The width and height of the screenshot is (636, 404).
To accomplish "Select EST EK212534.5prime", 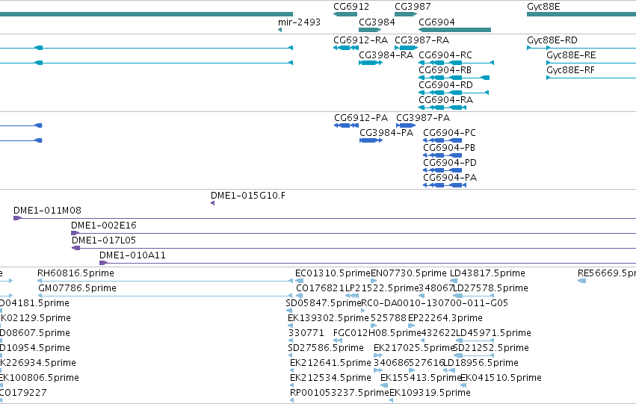I will tap(330, 378).
